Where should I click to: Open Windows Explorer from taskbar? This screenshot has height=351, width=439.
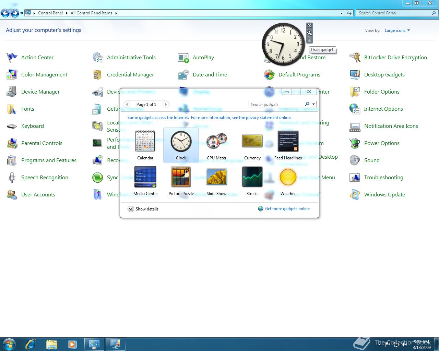(x=51, y=344)
